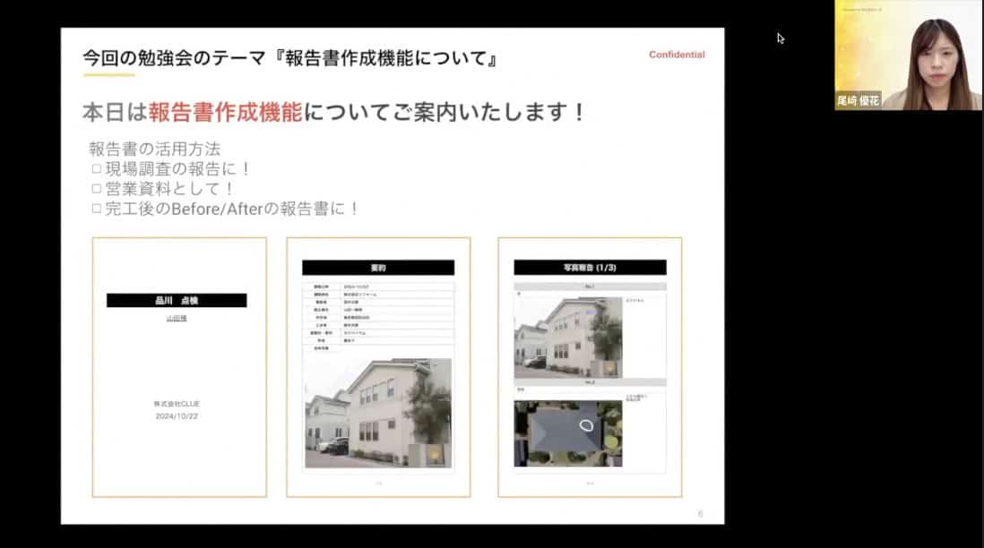Click the slide page number 6
The width and height of the screenshot is (984, 548).
pos(700,514)
